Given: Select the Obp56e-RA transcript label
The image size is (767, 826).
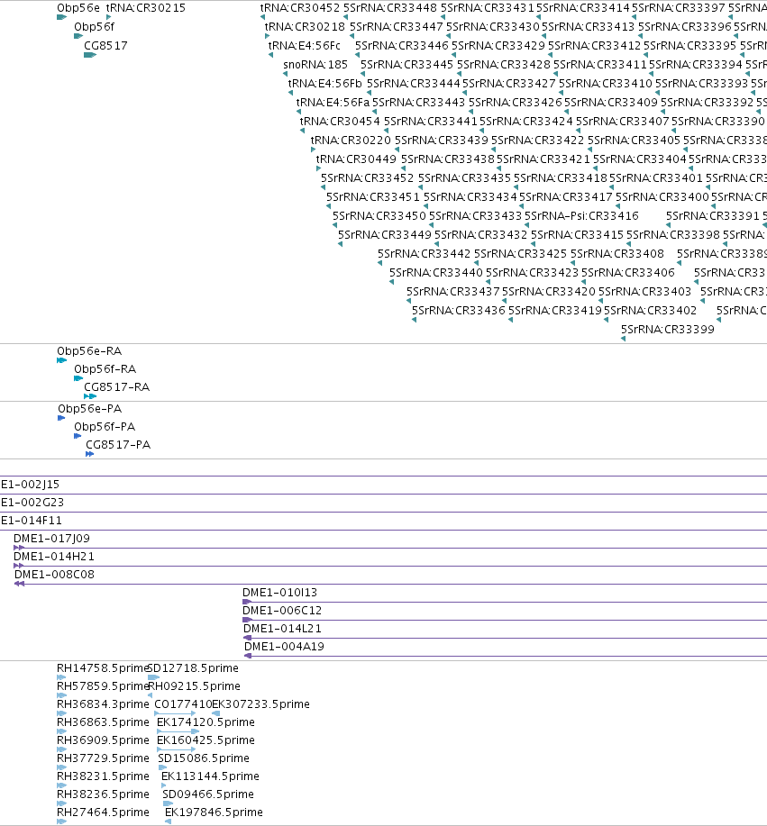Looking at the screenshot, I should [x=89, y=351].
